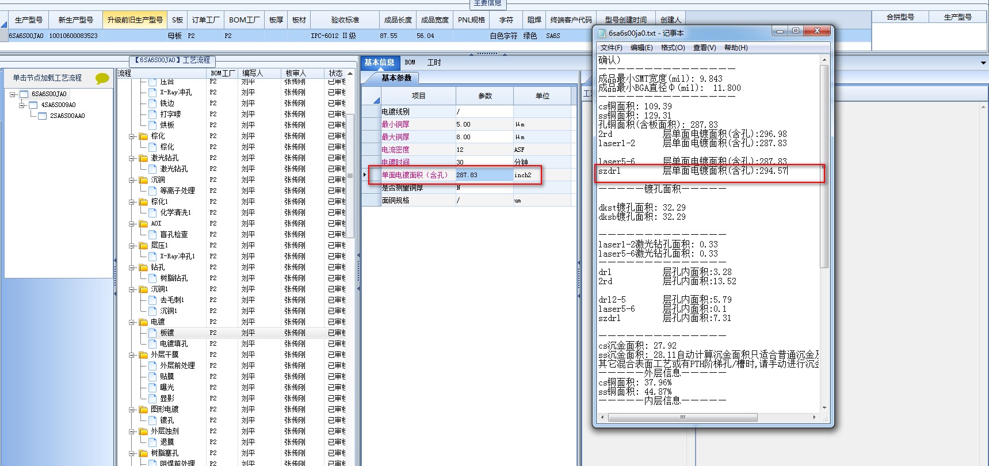Screen dimensions: 989x466
Task: Open the 文件(F) menu in Notepad
Action: point(611,48)
